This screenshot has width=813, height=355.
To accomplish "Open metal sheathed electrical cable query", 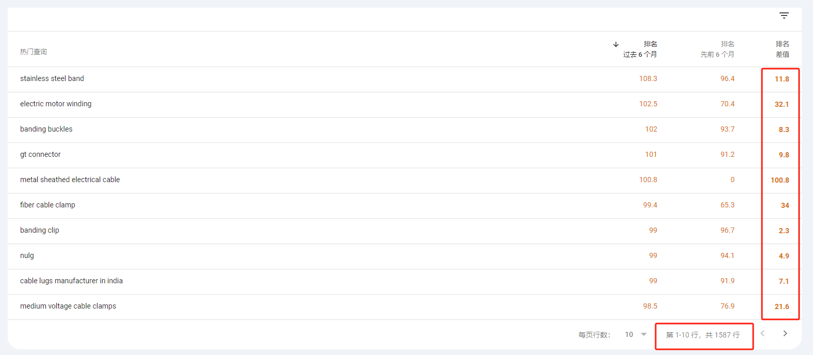I will point(70,180).
